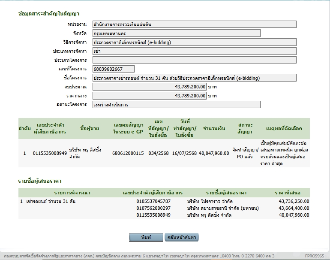Click the empty ประเภทโครงการ field
The width and height of the screenshot is (330, 260).
pyautogui.click(x=194, y=60)
